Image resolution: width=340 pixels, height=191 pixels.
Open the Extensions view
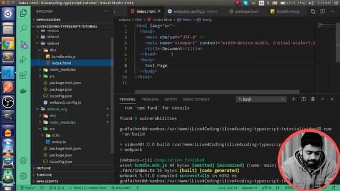pos(23,75)
